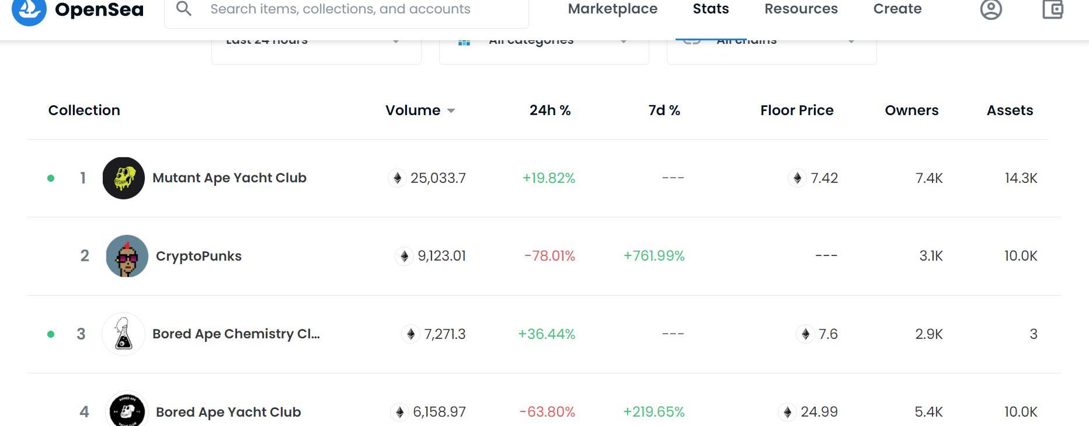
Task: Click the Owners column header
Action: click(x=911, y=110)
